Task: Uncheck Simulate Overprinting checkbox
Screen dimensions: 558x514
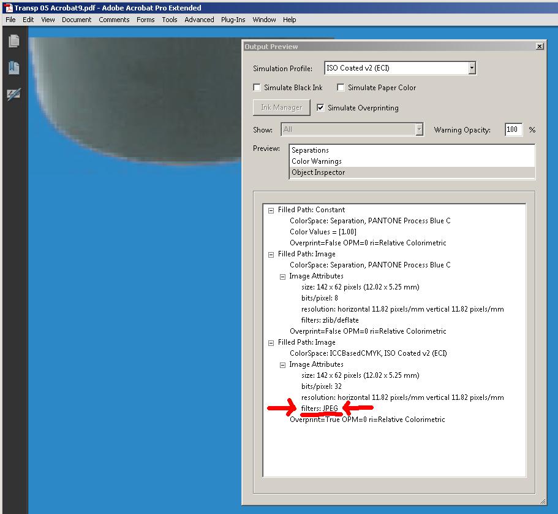Action: click(x=320, y=107)
